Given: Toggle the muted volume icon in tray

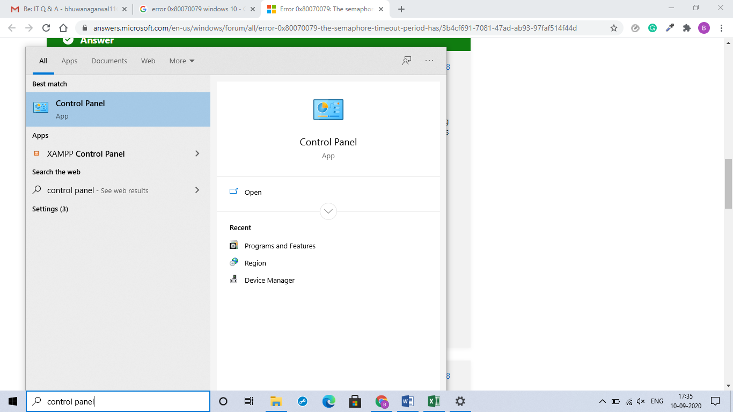Looking at the screenshot, I should 640,401.
